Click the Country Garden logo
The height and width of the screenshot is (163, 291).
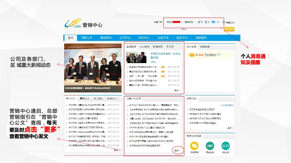tap(73, 24)
